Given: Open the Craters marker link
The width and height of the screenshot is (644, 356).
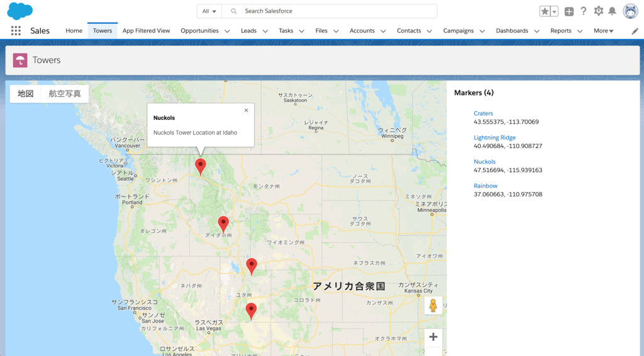Looking at the screenshot, I should tap(483, 114).
